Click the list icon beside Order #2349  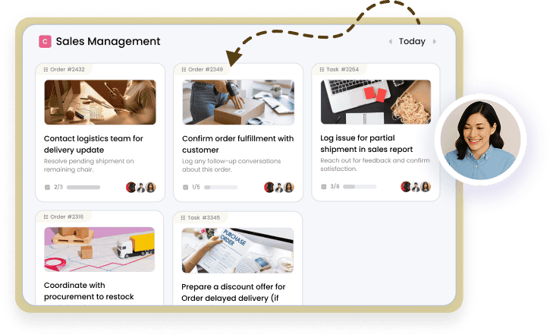click(x=184, y=70)
